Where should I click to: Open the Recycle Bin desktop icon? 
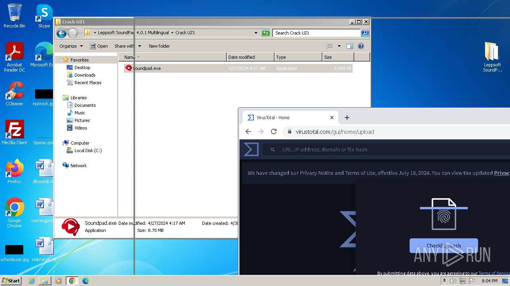click(x=14, y=16)
